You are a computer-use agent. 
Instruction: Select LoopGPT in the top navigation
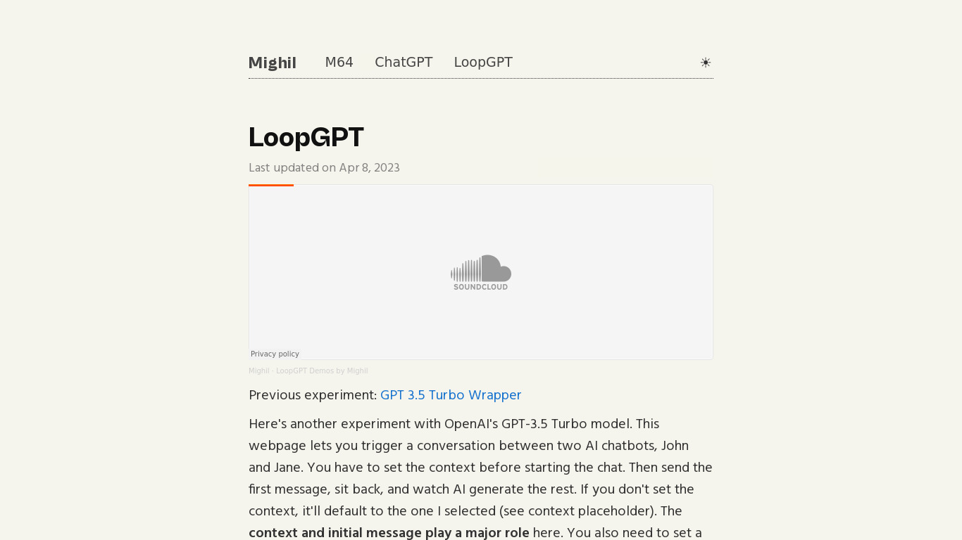tap(483, 63)
